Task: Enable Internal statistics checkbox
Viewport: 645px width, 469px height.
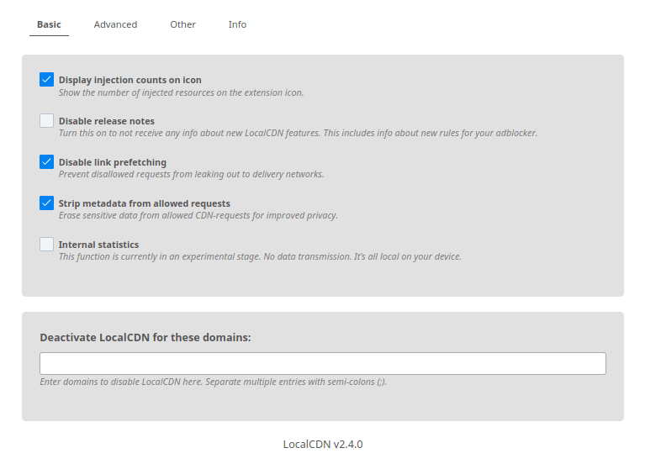Action: coord(46,244)
